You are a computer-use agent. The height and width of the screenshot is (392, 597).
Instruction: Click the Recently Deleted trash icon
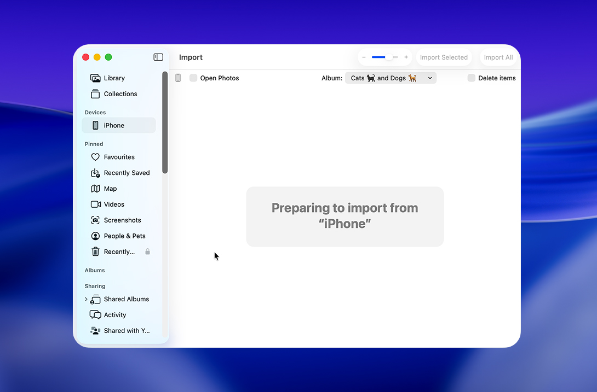(95, 251)
